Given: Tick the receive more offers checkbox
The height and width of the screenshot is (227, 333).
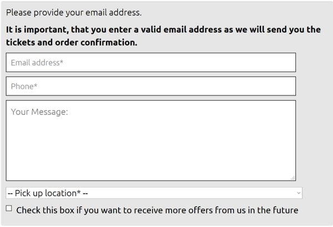Looking at the screenshot, I should click(x=9, y=209).
